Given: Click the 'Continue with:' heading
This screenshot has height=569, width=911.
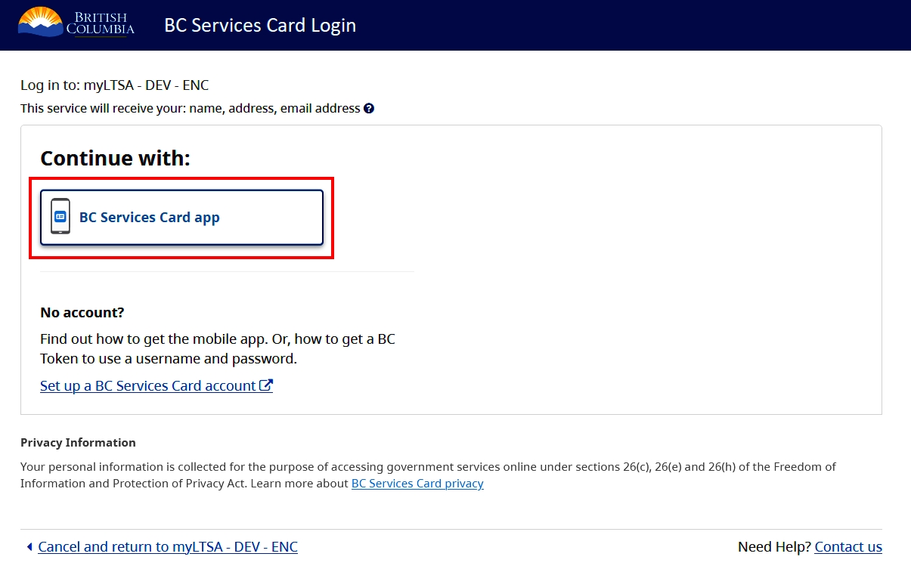Looking at the screenshot, I should pos(115,158).
